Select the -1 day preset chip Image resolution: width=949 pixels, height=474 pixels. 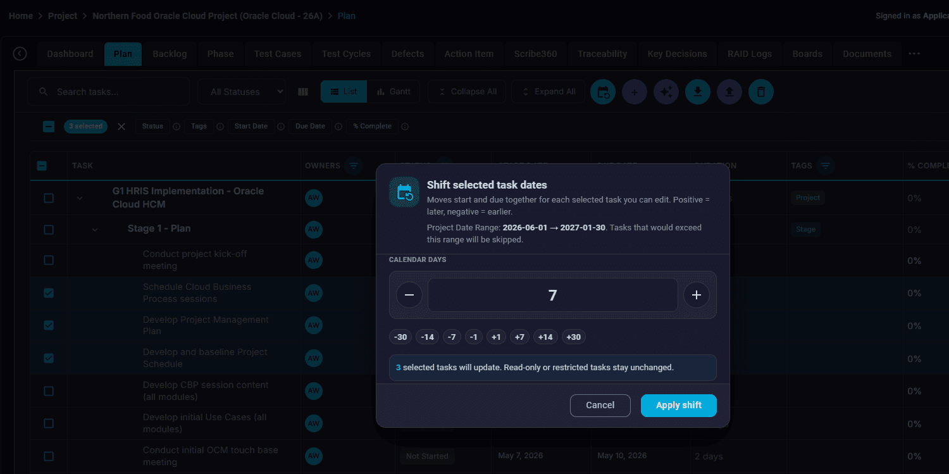click(x=474, y=337)
